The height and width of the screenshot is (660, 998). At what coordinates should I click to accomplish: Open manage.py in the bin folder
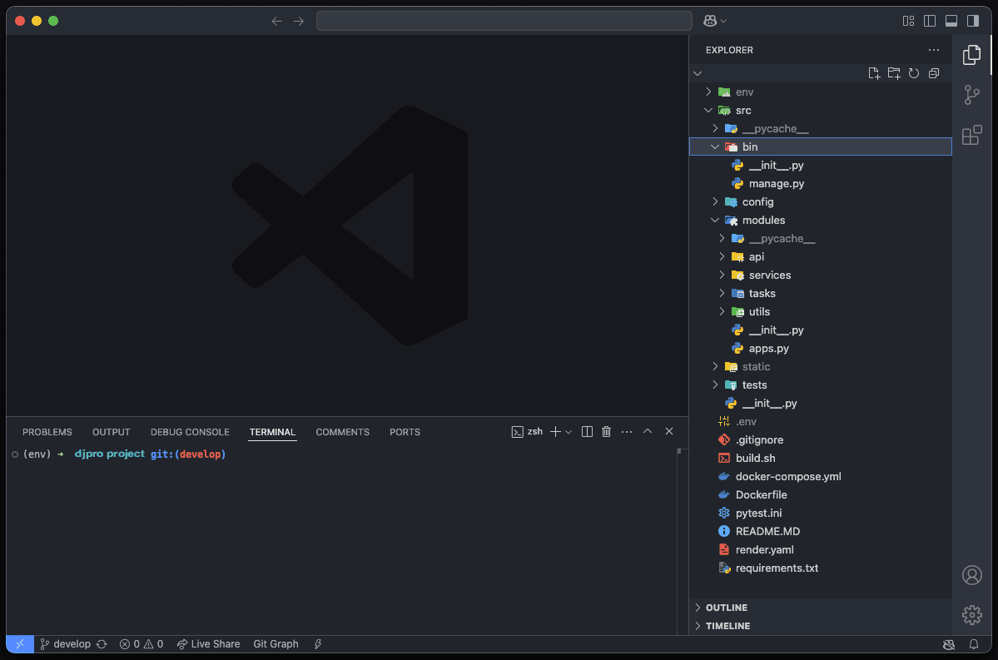pos(821,183)
